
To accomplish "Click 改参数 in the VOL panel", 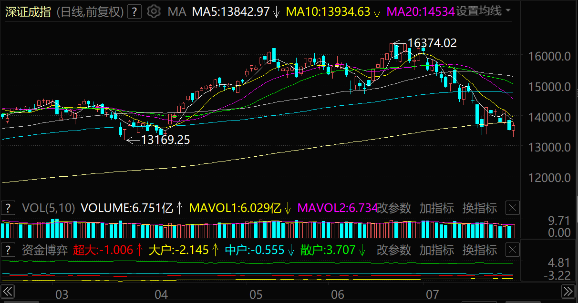I will pos(394,208).
